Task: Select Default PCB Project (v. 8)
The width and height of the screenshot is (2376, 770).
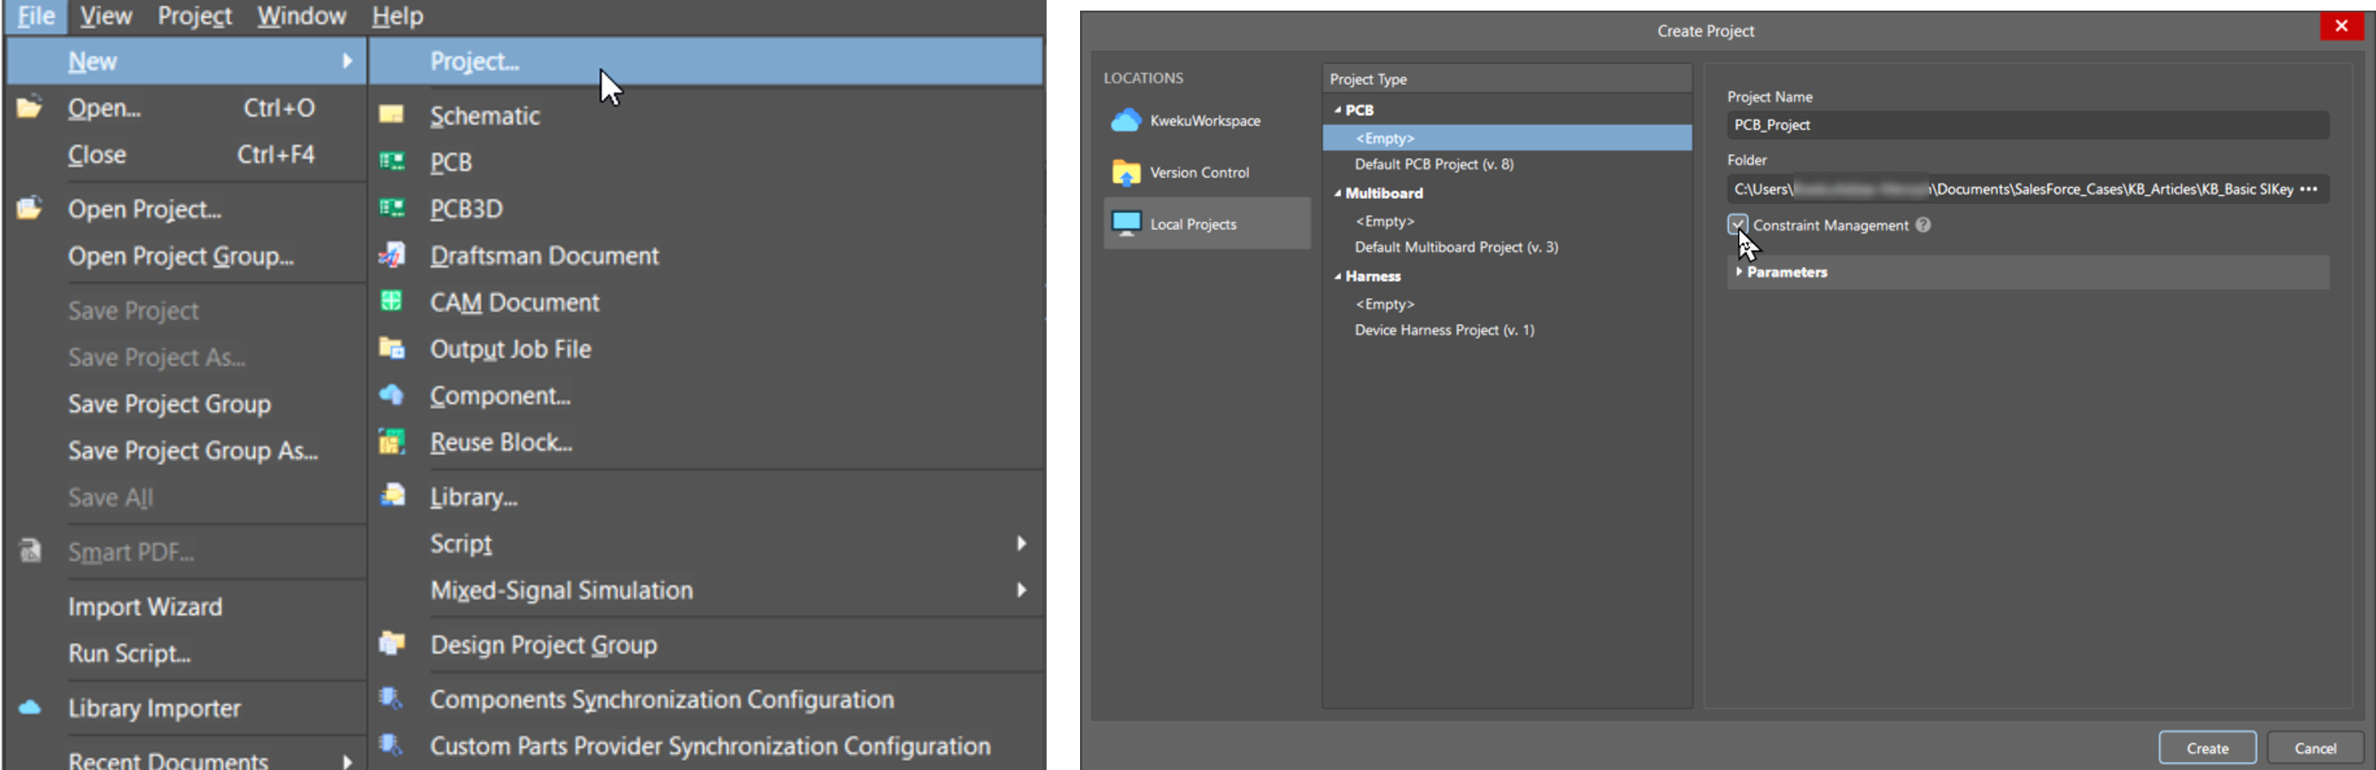Action: coord(1434,164)
